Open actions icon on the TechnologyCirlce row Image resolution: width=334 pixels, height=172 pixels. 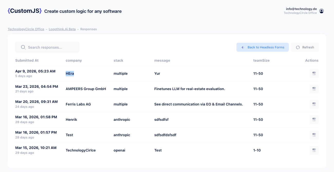tap(314, 150)
